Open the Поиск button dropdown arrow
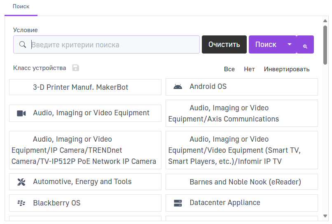 (290, 44)
